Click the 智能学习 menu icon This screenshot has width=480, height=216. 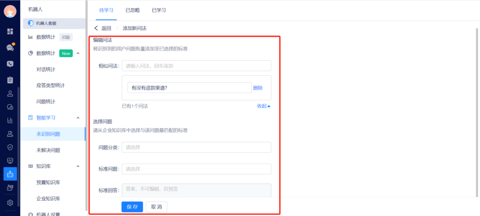pos(30,118)
